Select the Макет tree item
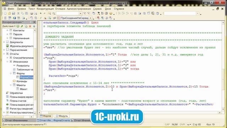The image size is (227, 128). [x=23, y=89]
